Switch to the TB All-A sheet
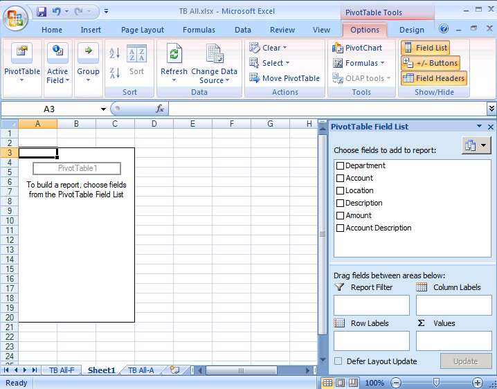 (141, 370)
